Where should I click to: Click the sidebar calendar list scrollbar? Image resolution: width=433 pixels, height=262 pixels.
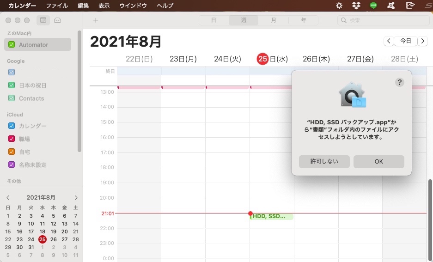coord(79,91)
